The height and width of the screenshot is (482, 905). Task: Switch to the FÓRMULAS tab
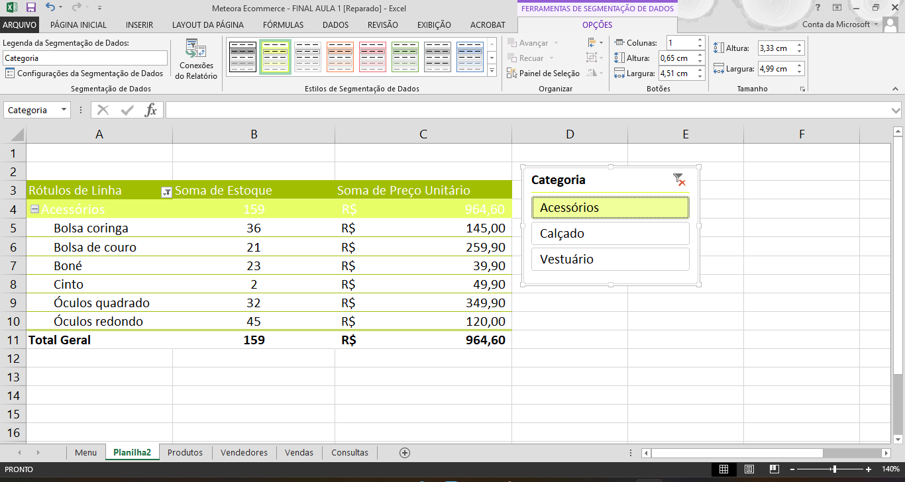click(283, 24)
